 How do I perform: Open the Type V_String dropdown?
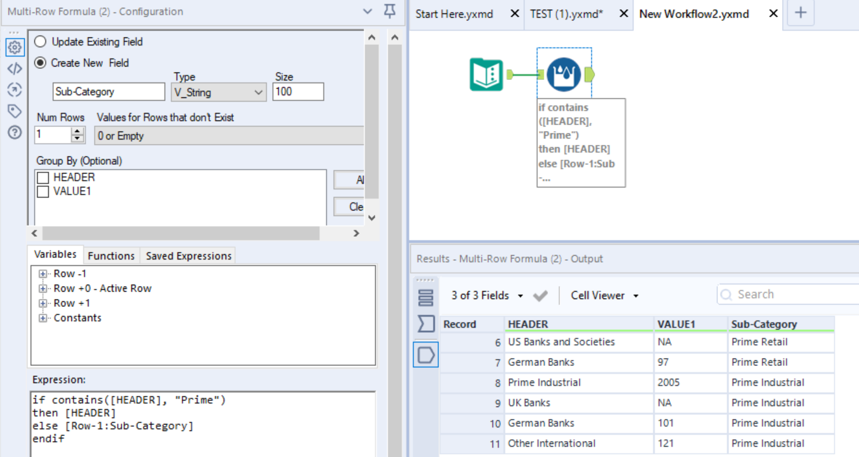pyautogui.click(x=219, y=92)
